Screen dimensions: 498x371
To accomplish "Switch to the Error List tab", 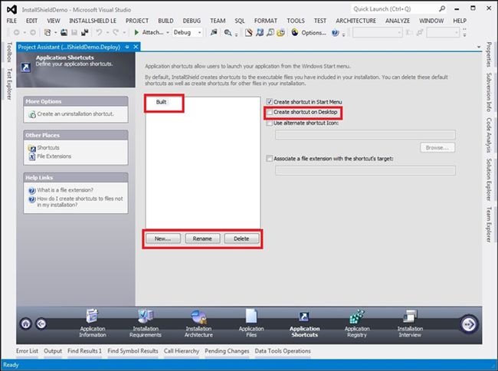I will 27,351.
